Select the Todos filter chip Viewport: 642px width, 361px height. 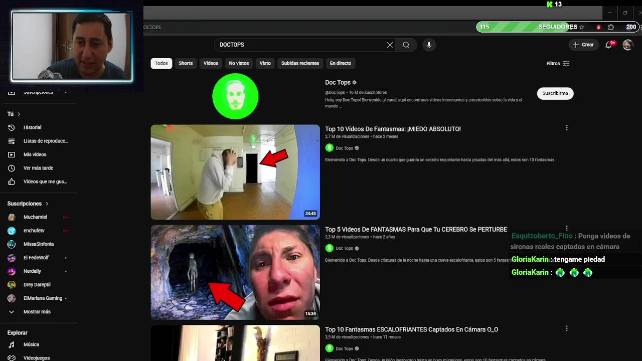162,63
